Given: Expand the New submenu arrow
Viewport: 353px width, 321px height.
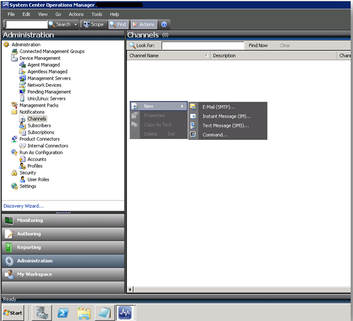Looking at the screenshot, I should coord(183,106).
